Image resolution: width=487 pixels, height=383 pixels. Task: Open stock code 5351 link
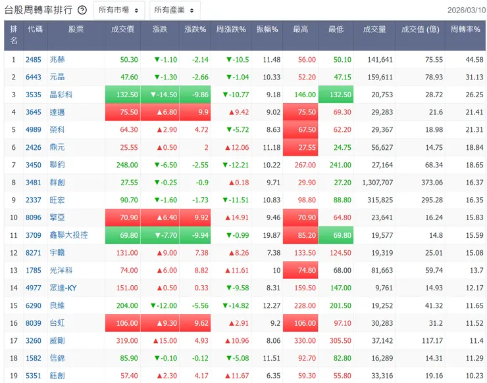33,376
